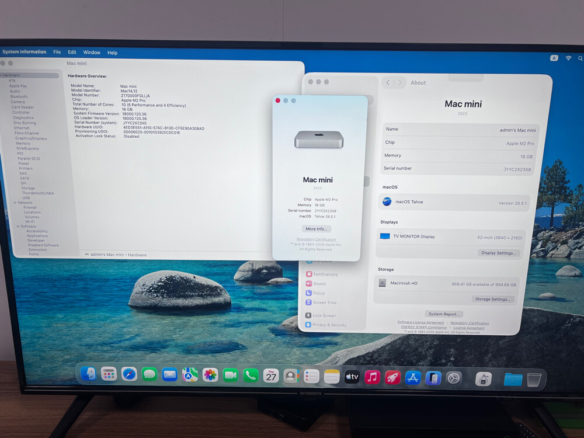Open the Contacts app in Dock
The height and width of the screenshot is (438, 584).
click(291, 376)
